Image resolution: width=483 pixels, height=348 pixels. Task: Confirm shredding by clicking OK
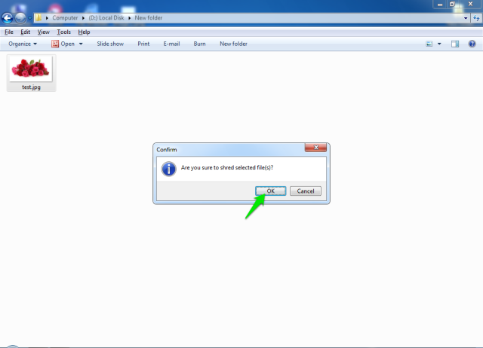(x=270, y=191)
